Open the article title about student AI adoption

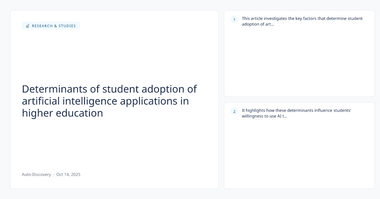(109, 101)
